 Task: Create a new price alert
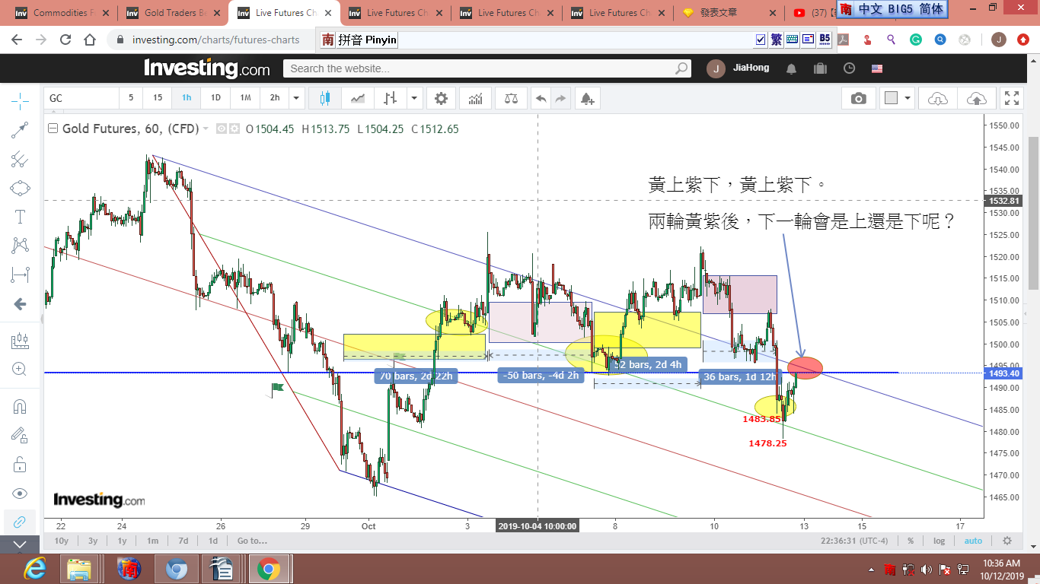coord(586,98)
